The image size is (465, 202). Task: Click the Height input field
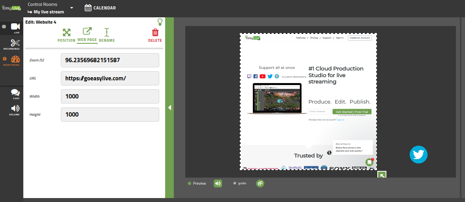coord(110,115)
